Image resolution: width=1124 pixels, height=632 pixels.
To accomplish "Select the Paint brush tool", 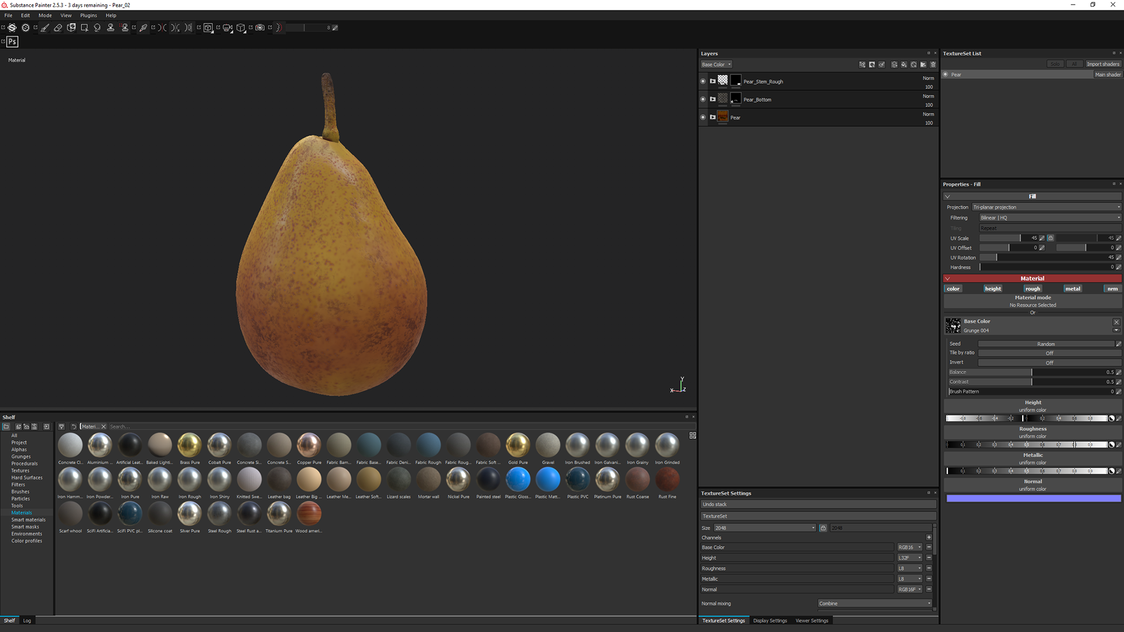I will click(x=45, y=28).
